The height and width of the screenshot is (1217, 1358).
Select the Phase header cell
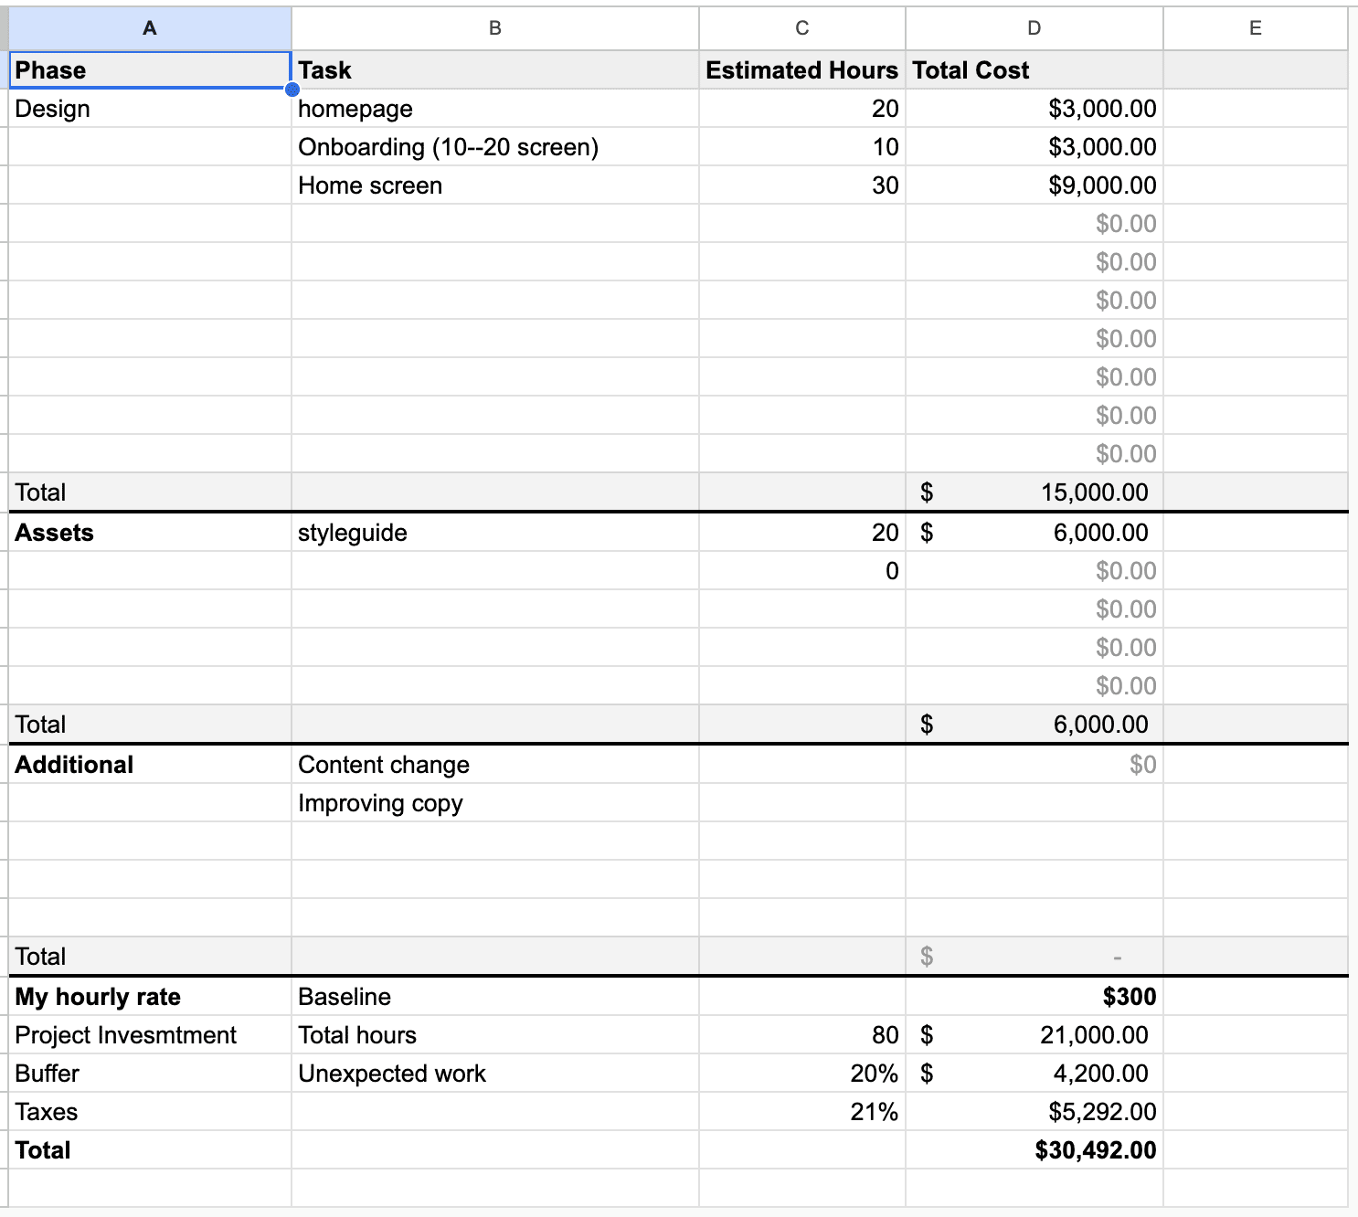coord(150,70)
